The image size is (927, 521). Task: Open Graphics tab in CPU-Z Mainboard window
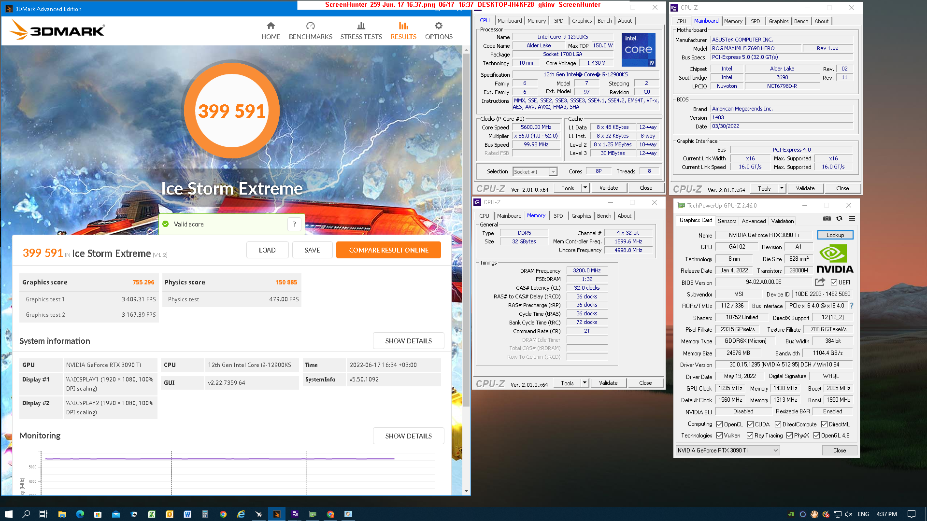(x=778, y=21)
